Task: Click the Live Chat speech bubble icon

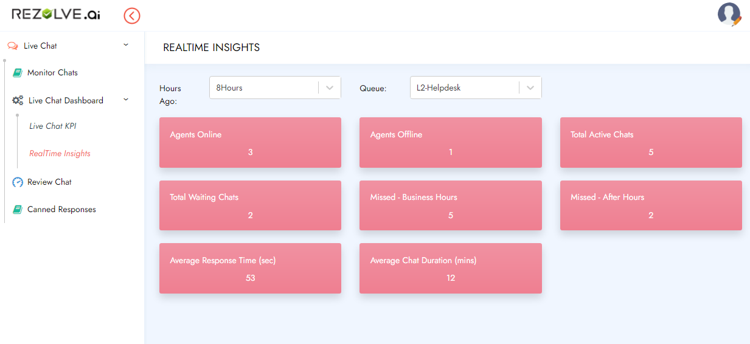Action: coord(13,46)
